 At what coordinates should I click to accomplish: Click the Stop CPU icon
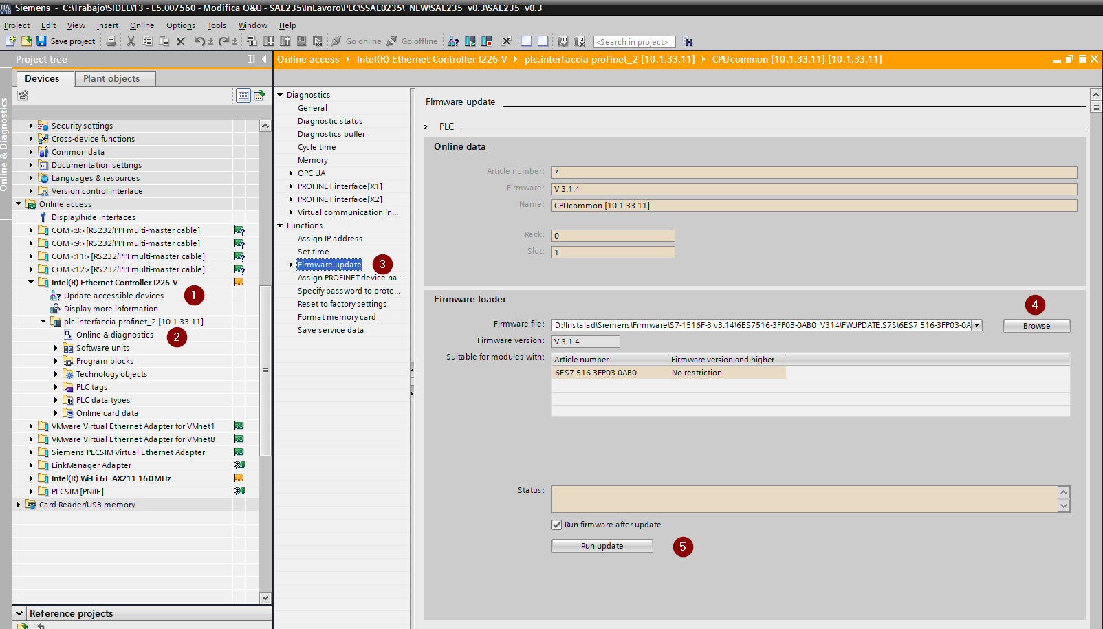coord(487,41)
